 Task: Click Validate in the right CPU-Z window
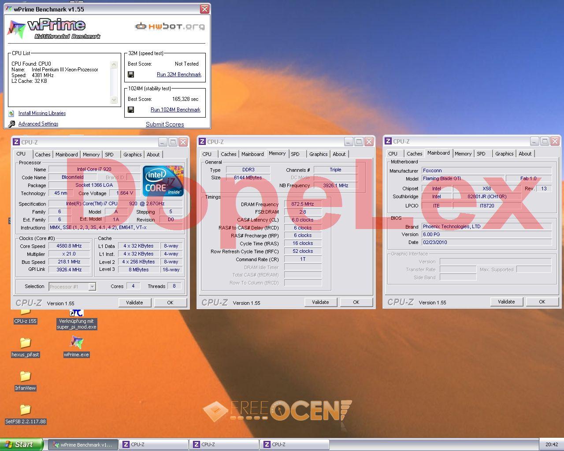point(506,302)
